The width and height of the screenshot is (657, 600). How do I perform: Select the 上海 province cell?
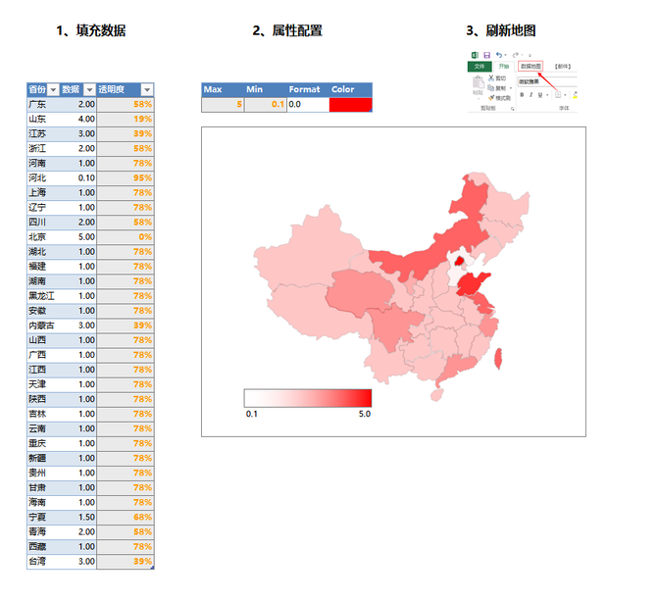pyautogui.click(x=43, y=193)
